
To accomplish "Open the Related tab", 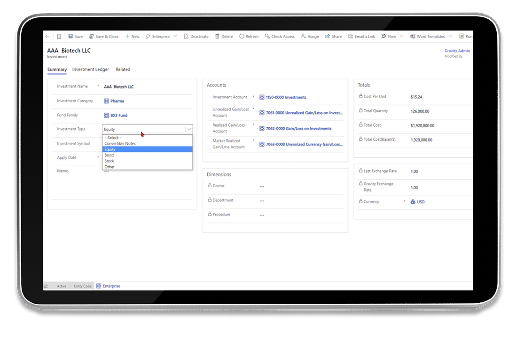I will point(123,69).
